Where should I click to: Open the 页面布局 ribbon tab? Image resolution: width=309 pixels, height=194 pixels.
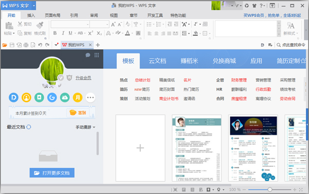coord(53,15)
